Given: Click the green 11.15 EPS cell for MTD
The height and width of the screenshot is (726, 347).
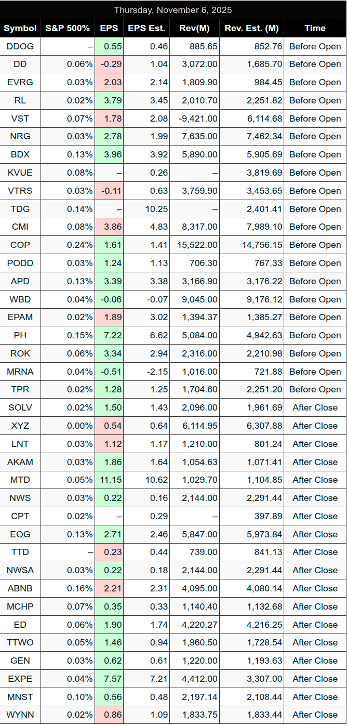Looking at the screenshot, I should [x=110, y=480].
